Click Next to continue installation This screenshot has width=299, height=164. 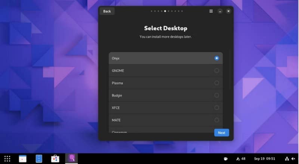click(222, 133)
